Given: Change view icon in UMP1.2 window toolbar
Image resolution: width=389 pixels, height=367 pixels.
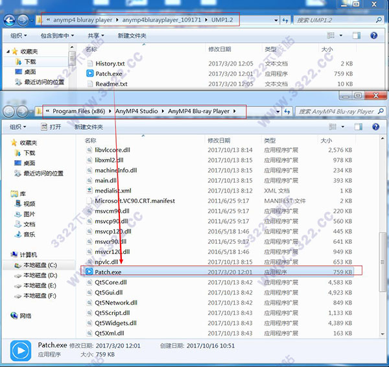Looking at the screenshot, I should coord(331,36).
